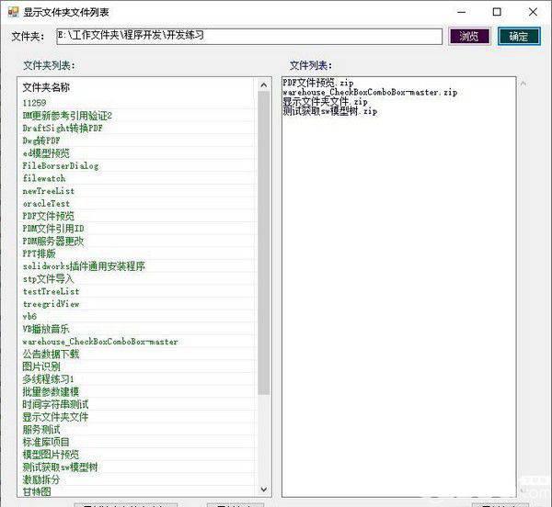Image resolution: width=552 pixels, height=507 pixels.
Task: Select folder FileBorserDialog
Action: 61,165
